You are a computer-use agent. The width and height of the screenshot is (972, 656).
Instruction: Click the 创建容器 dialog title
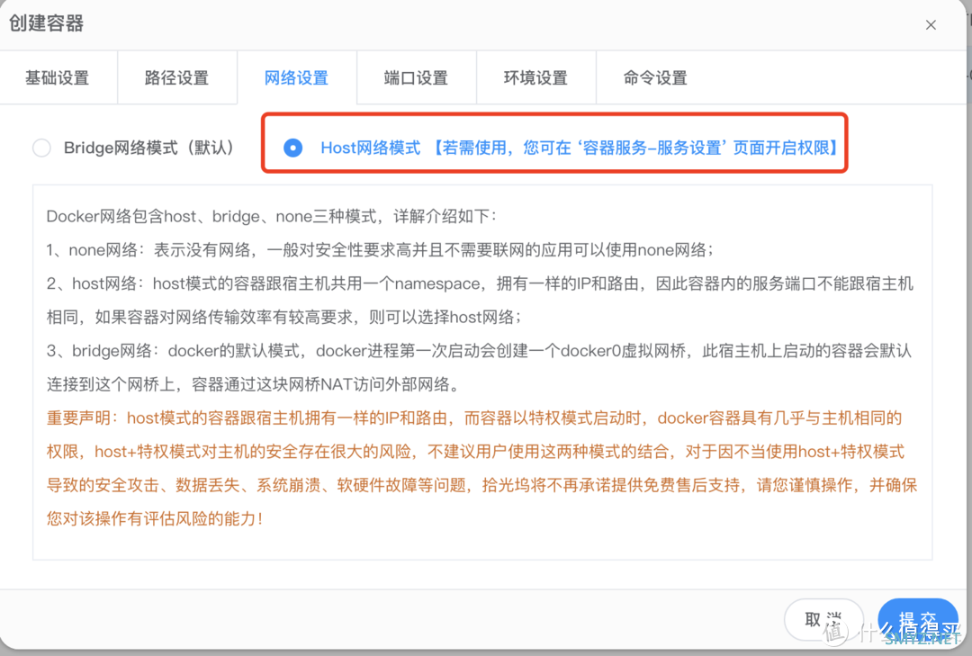47,23
